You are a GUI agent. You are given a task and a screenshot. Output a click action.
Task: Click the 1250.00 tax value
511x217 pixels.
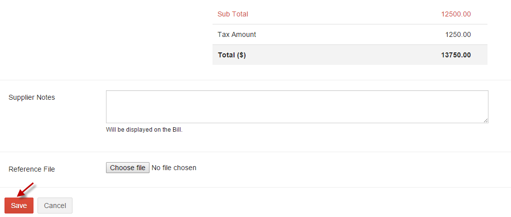pos(458,34)
